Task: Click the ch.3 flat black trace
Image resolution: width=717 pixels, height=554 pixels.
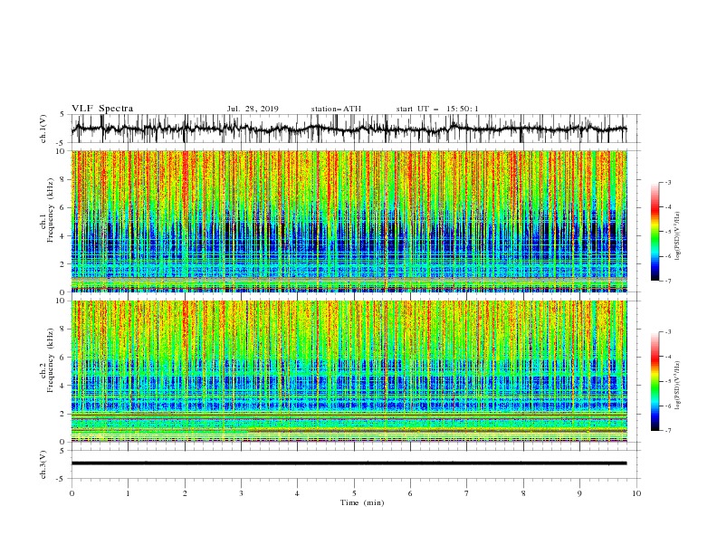Action: 349,463
